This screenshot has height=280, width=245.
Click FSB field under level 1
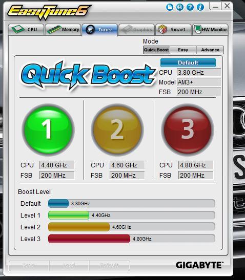(x=57, y=175)
